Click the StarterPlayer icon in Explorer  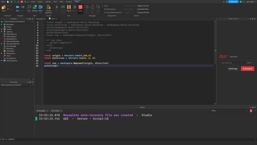4,54
